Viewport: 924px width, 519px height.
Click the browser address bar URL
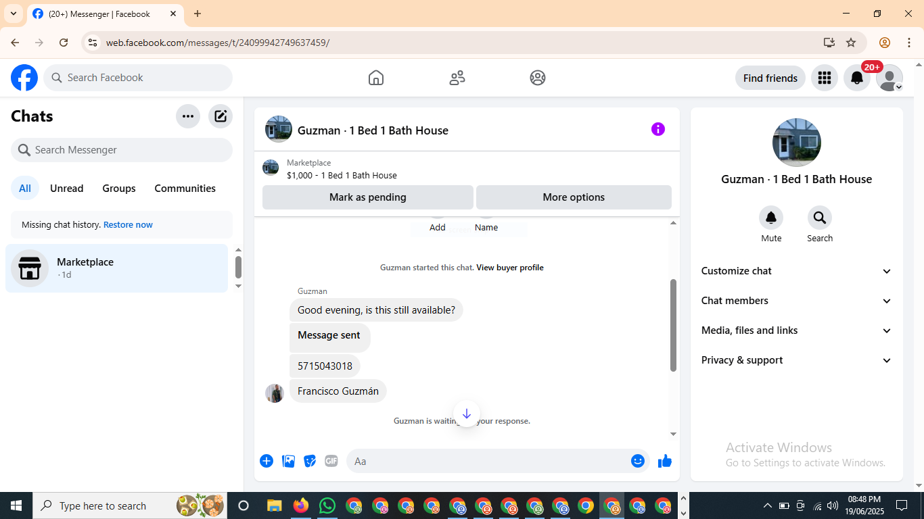pyautogui.click(x=217, y=43)
